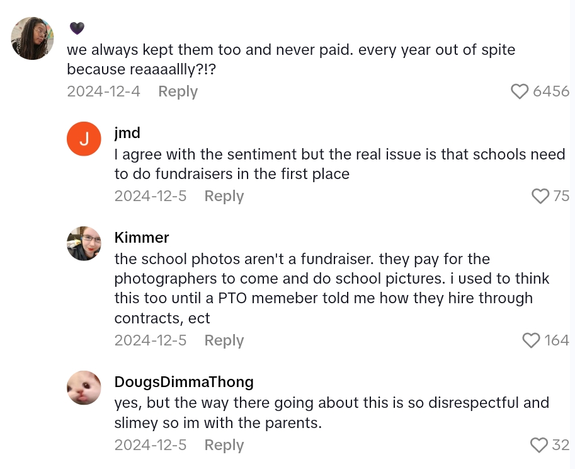Reply to Kimmer's comment
Viewport: 575px width, 469px height.
tap(224, 340)
